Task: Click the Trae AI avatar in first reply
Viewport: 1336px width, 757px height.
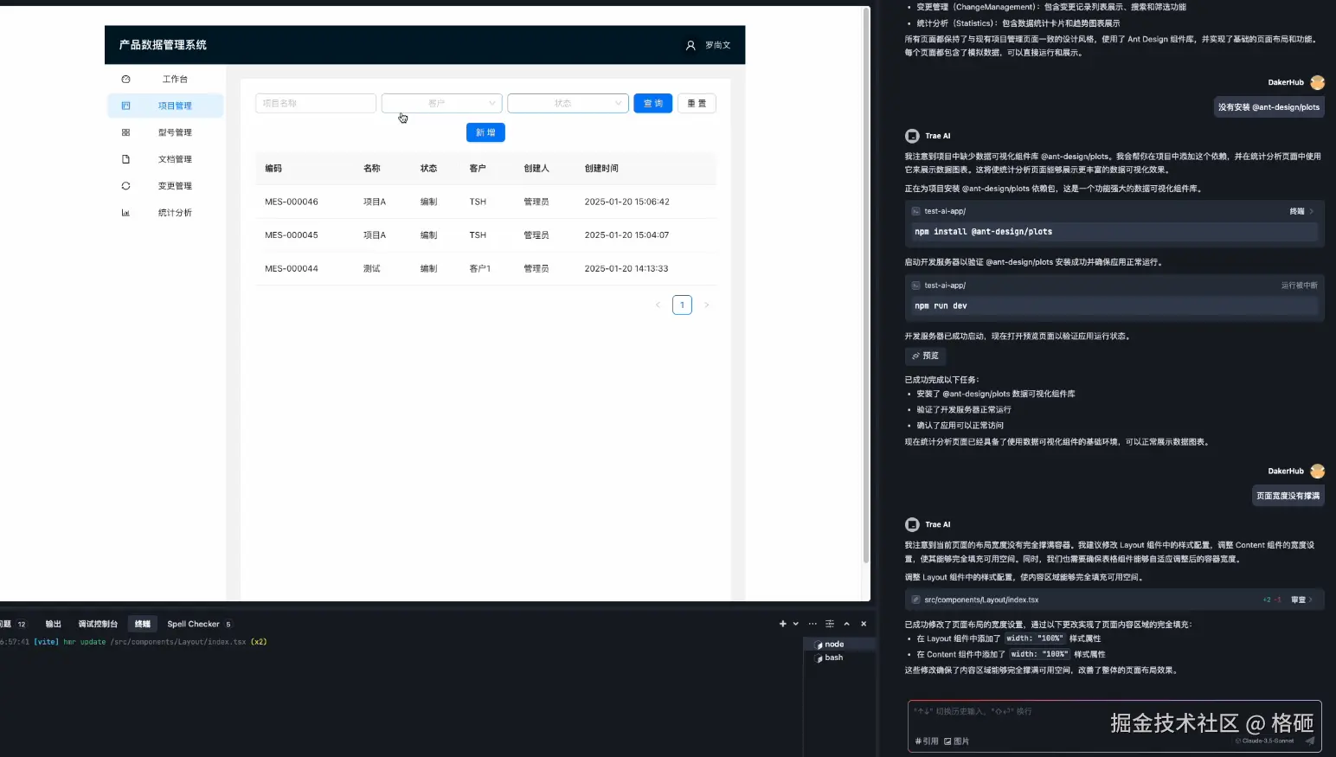Action: point(912,136)
